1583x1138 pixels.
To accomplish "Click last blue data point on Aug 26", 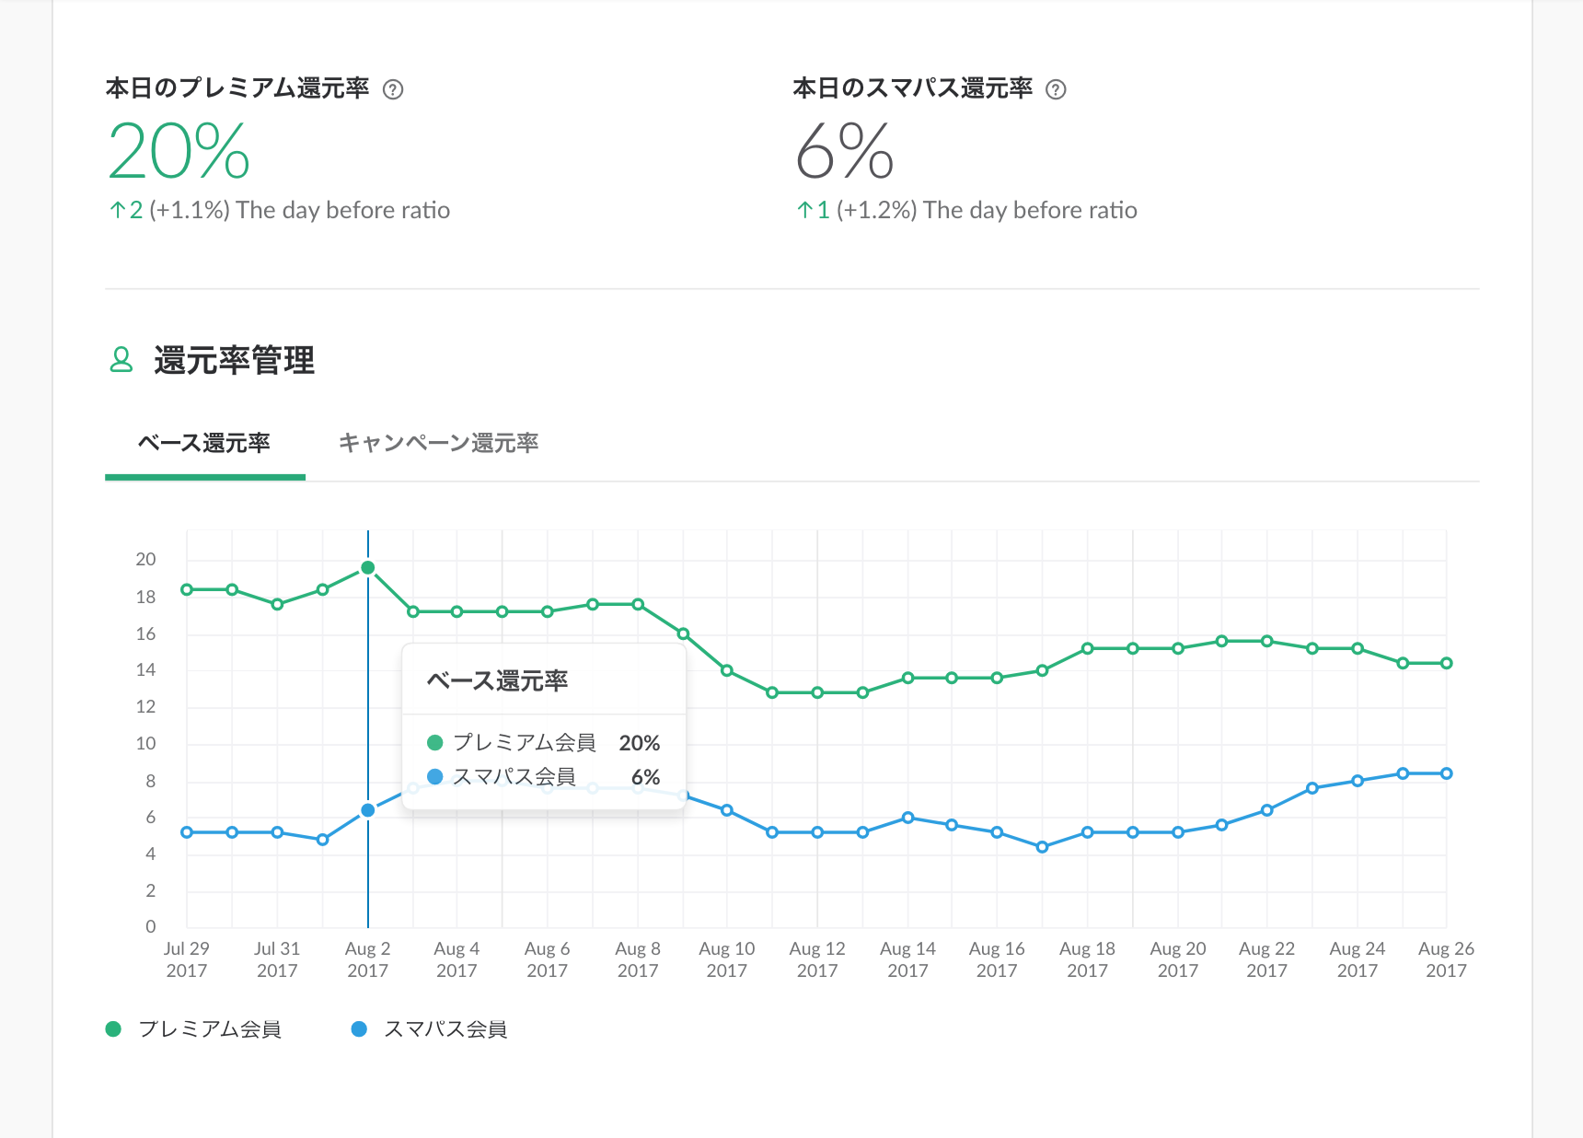I will pyautogui.click(x=1447, y=773).
